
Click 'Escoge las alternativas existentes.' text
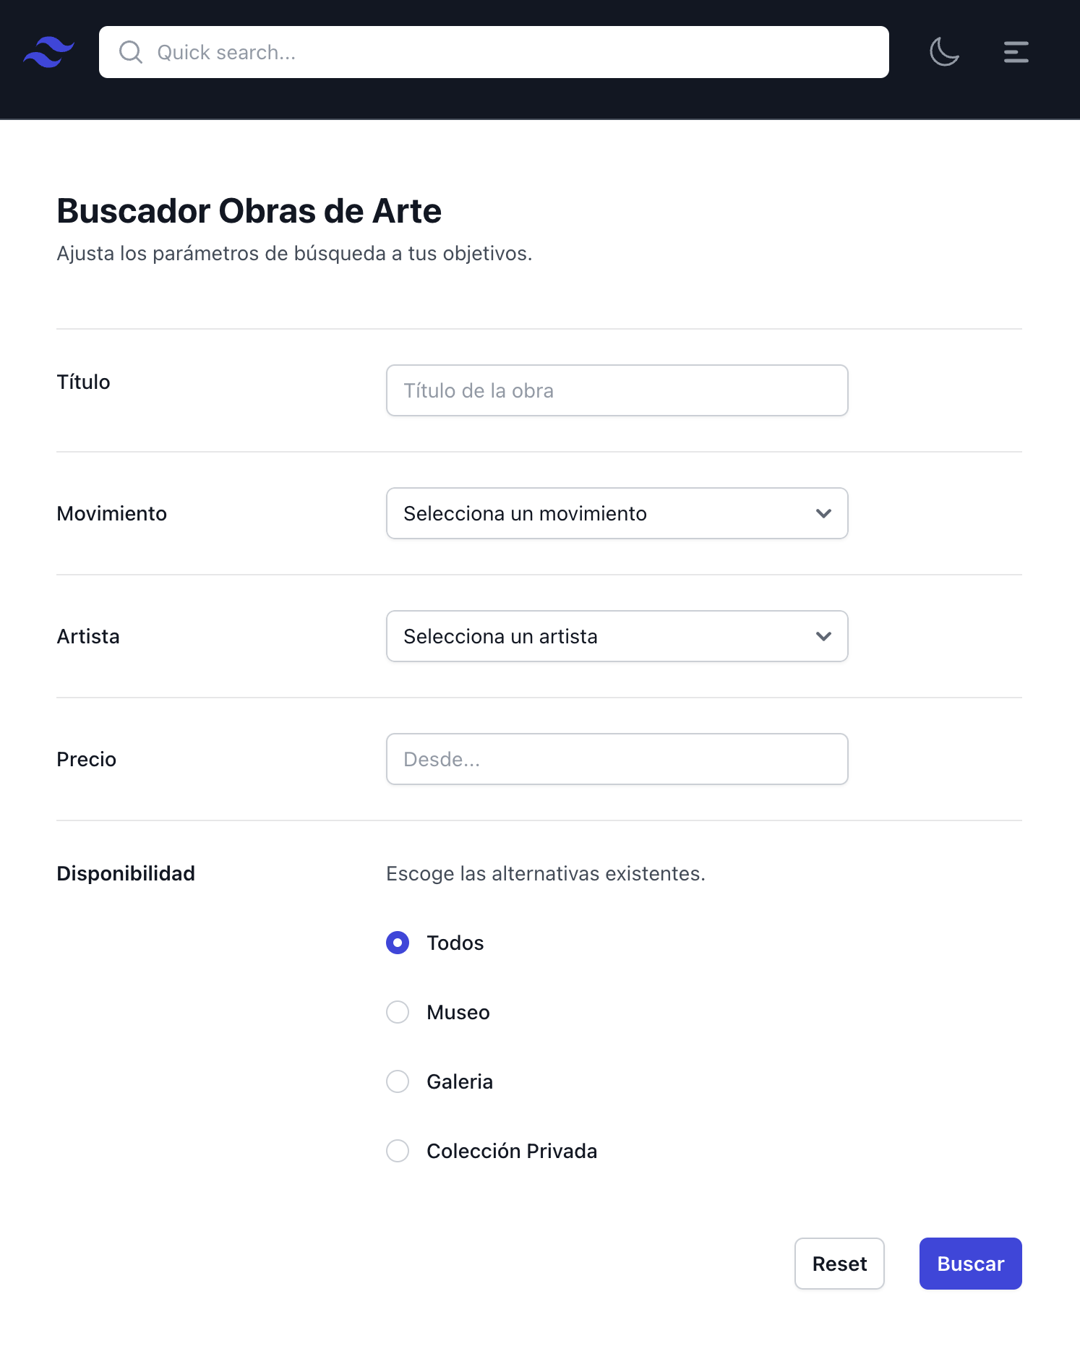pyautogui.click(x=546, y=873)
